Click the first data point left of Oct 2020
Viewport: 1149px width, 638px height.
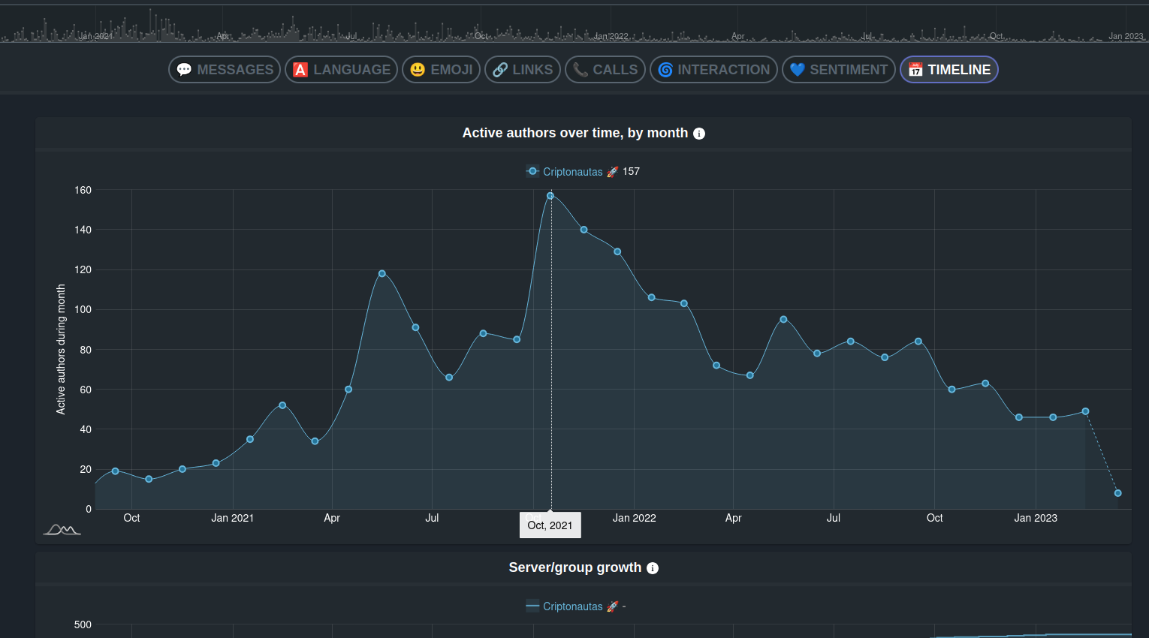115,471
